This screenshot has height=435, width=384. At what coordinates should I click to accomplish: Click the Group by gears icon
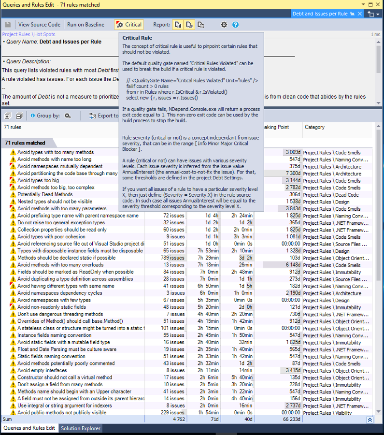pos(68,116)
